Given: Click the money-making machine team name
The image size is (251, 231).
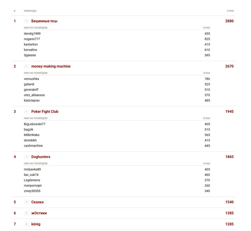Looking at the screenshot, I should click(x=51, y=67).
